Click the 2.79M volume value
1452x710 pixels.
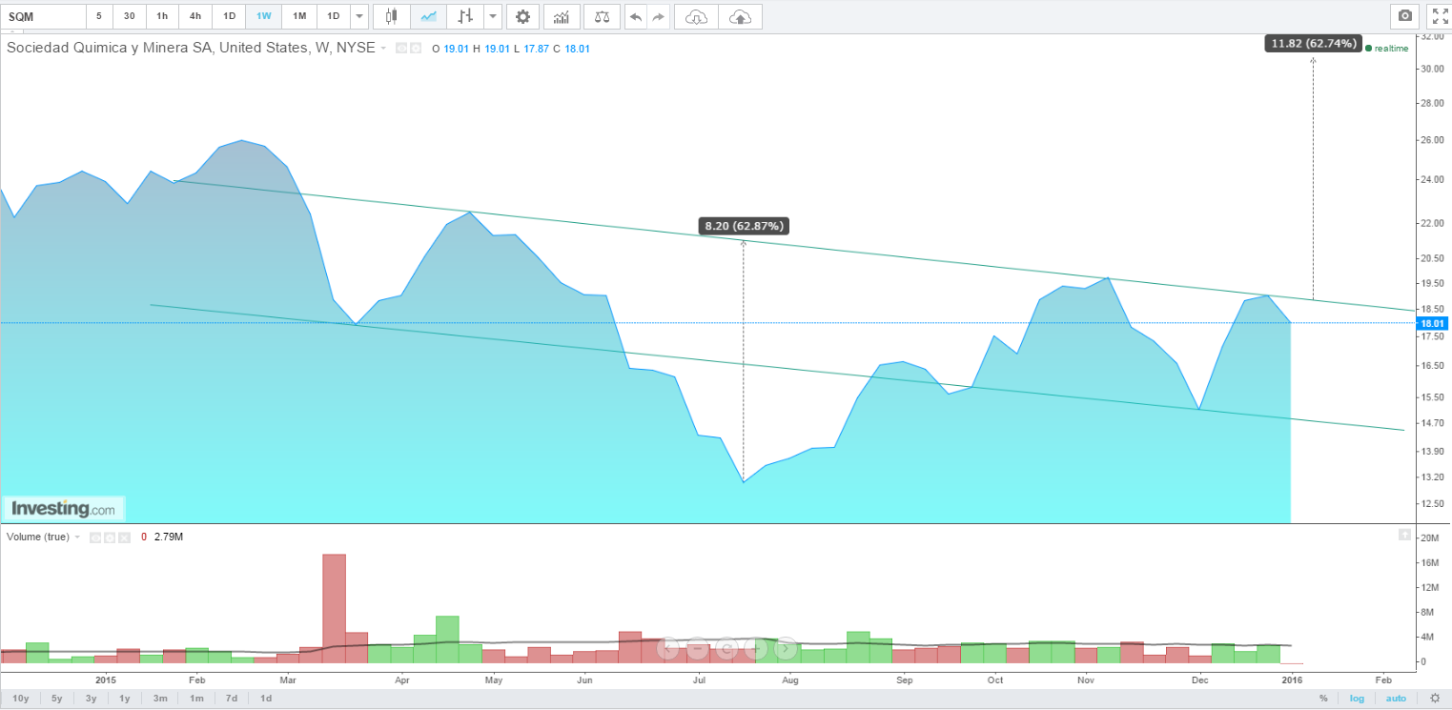[x=168, y=538]
